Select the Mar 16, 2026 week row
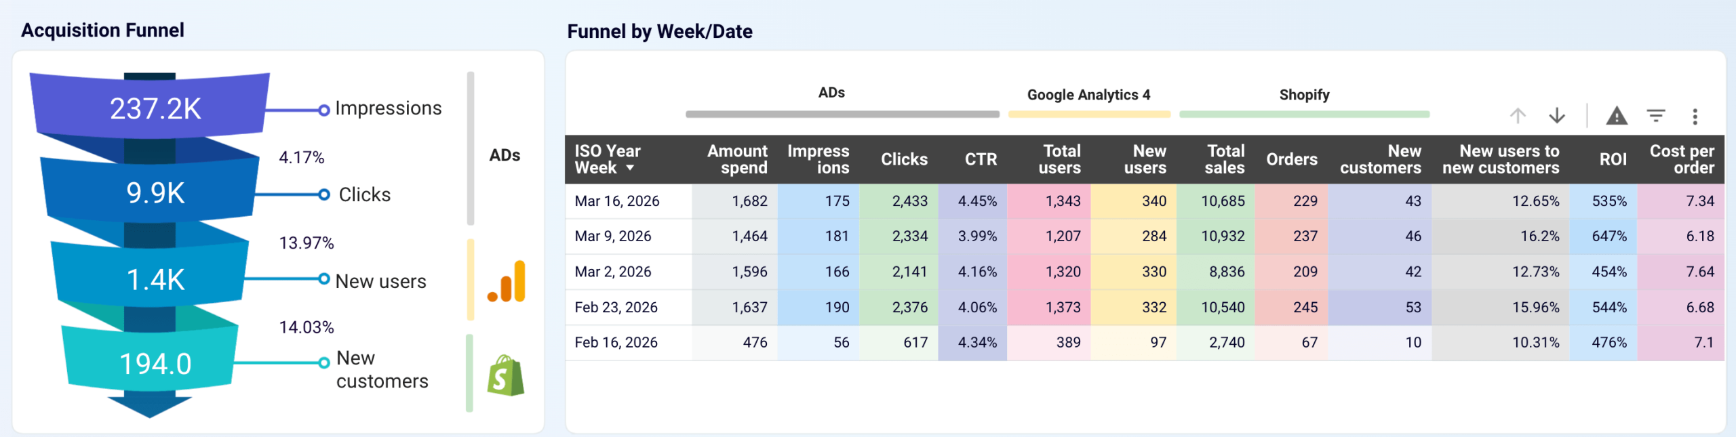The image size is (1736, 437). 617,201
